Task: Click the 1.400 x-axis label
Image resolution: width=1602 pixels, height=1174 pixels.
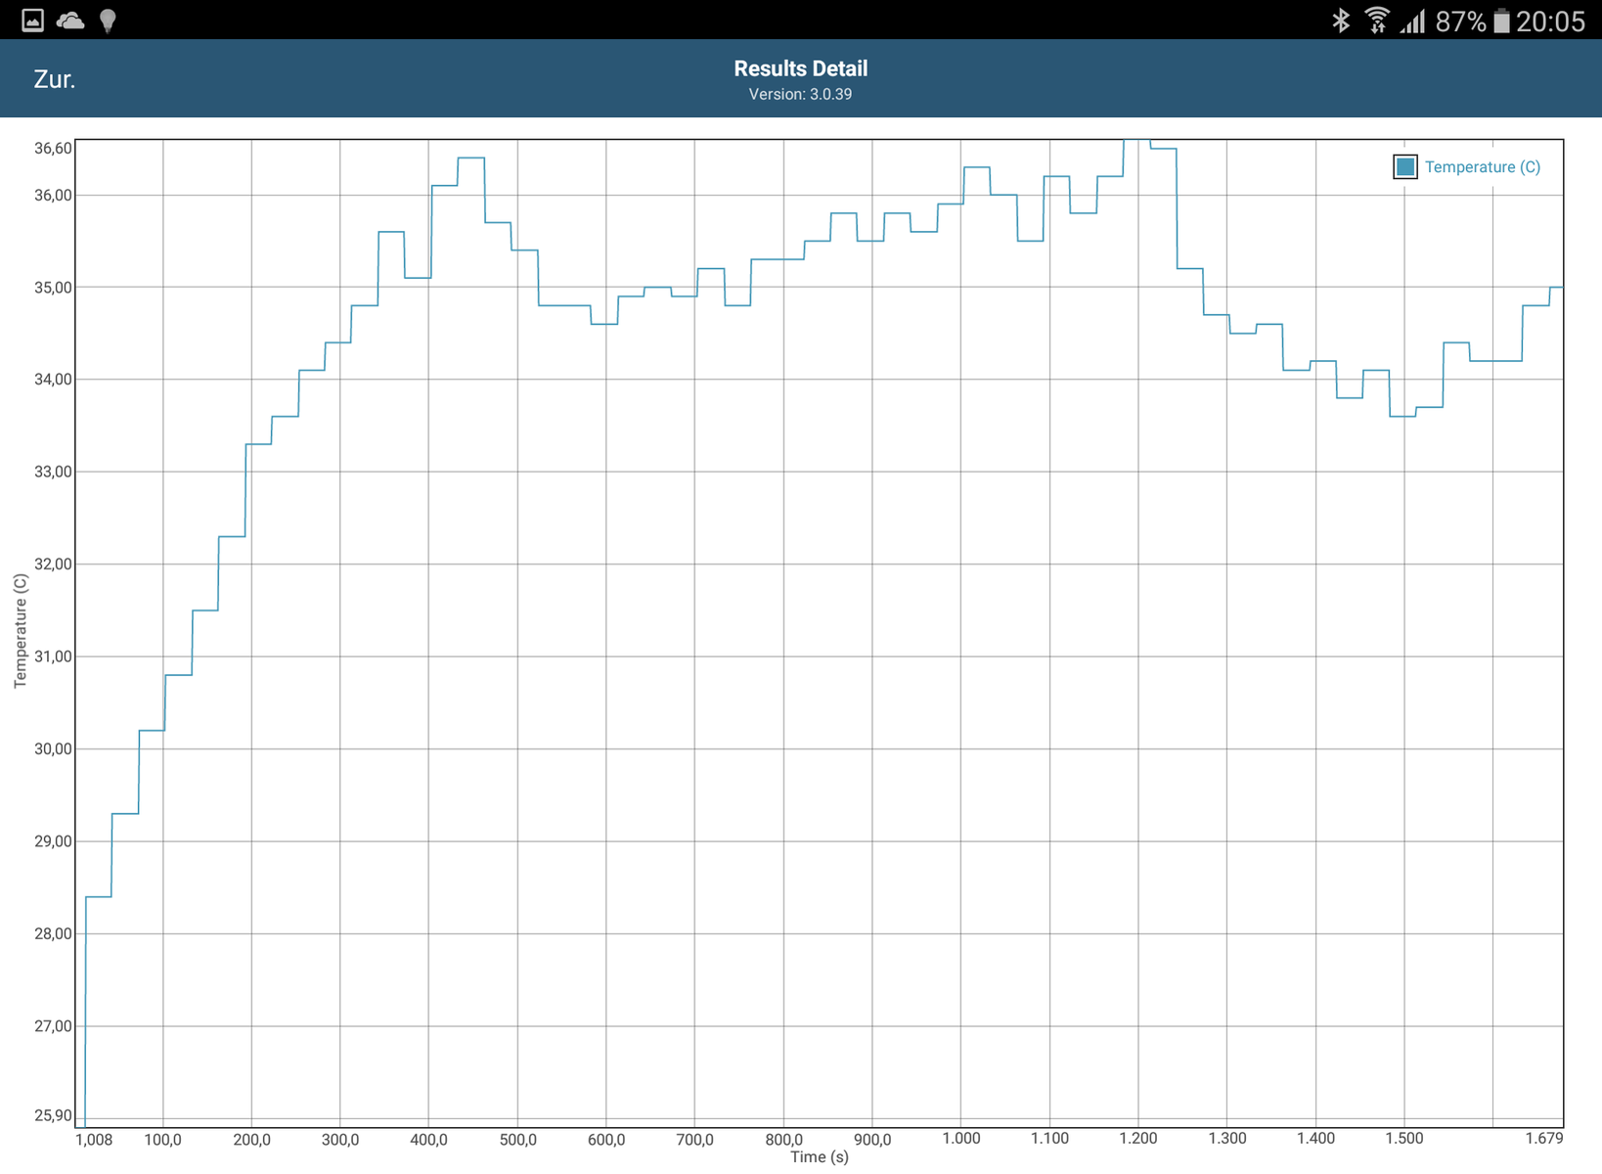Action: tap(1316, 1139)
